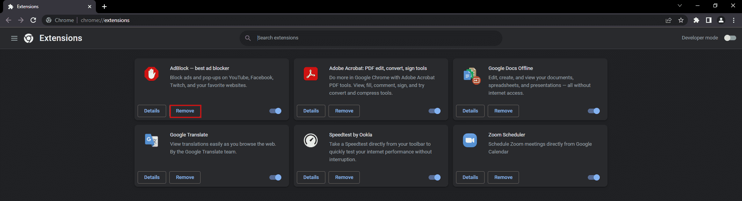The width and height of the screenshot is (742, 201).
Task: Click 'Adobe Acrobat: PDF edit, convert, sign tools' title
Action: 378,68
